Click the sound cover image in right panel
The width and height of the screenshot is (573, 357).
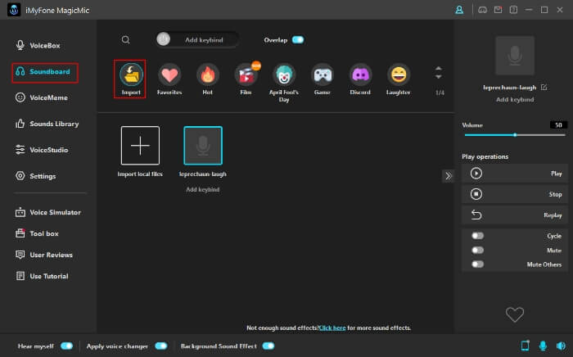pos(515,55)
